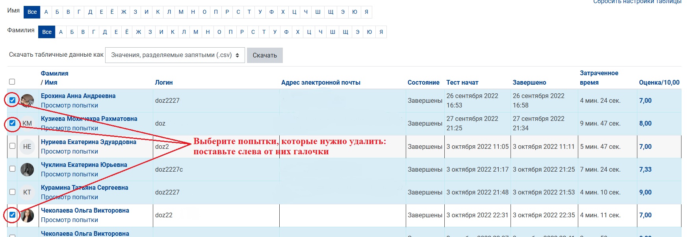Screen dimensions: 687x237
Task: Filter surname by letter Н
Action: [208, 32]
